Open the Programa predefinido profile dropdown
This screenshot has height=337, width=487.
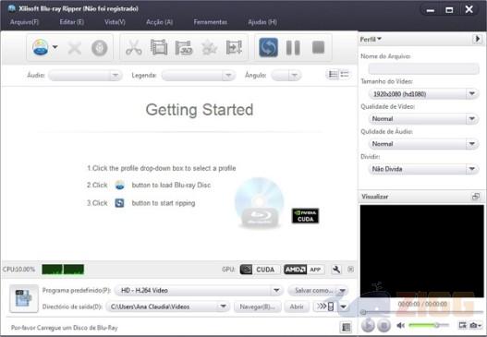199,291
